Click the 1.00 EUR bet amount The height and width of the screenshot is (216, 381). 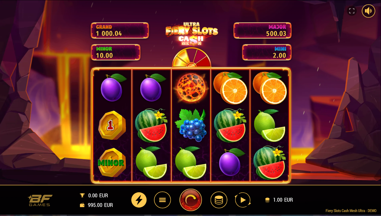point(279,200)
